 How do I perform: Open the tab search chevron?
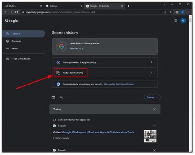[164, 5]
